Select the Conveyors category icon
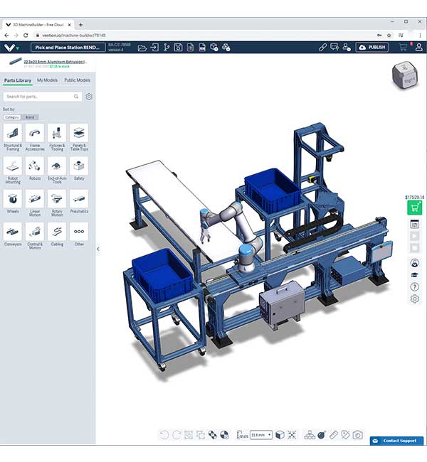The height and width of the screenshot is (462, 427). [13, 231]
